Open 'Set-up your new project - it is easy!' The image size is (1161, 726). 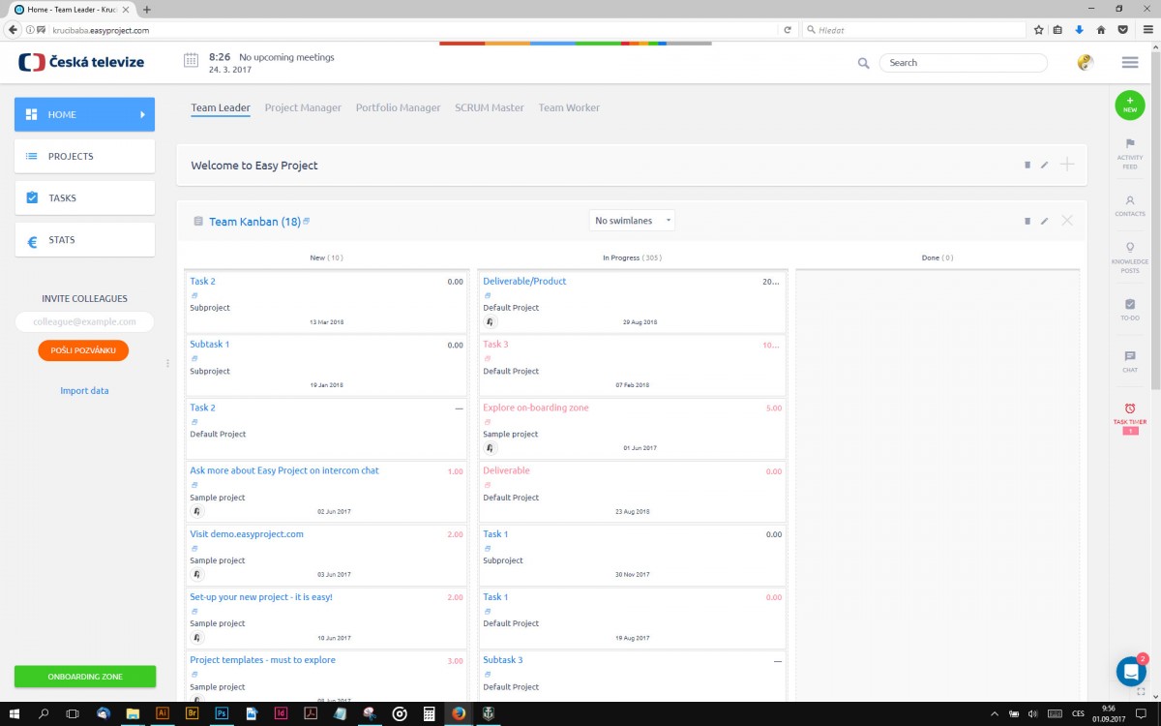261,597
